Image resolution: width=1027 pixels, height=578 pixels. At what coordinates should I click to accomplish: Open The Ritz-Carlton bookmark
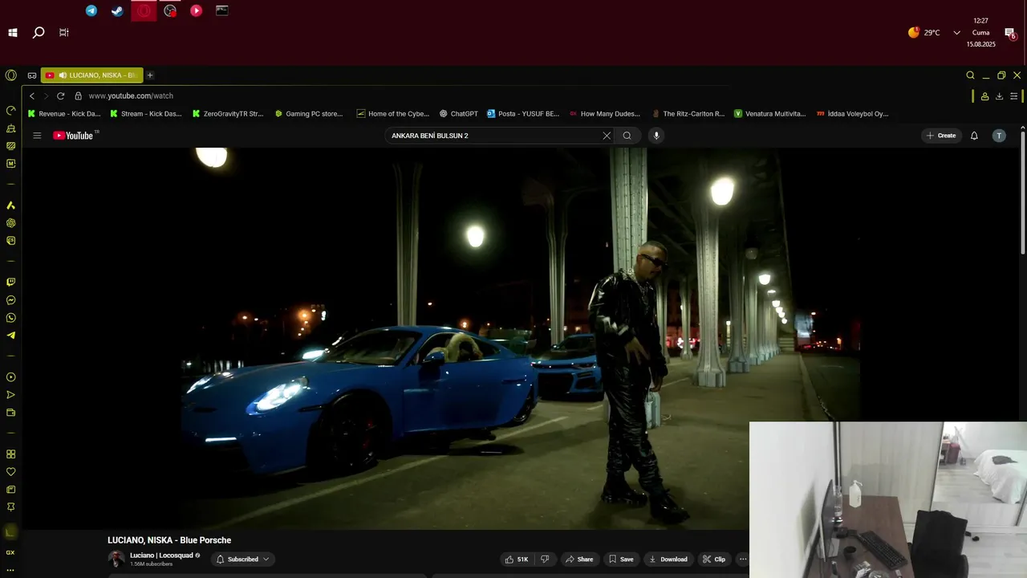tap(688, 114)
